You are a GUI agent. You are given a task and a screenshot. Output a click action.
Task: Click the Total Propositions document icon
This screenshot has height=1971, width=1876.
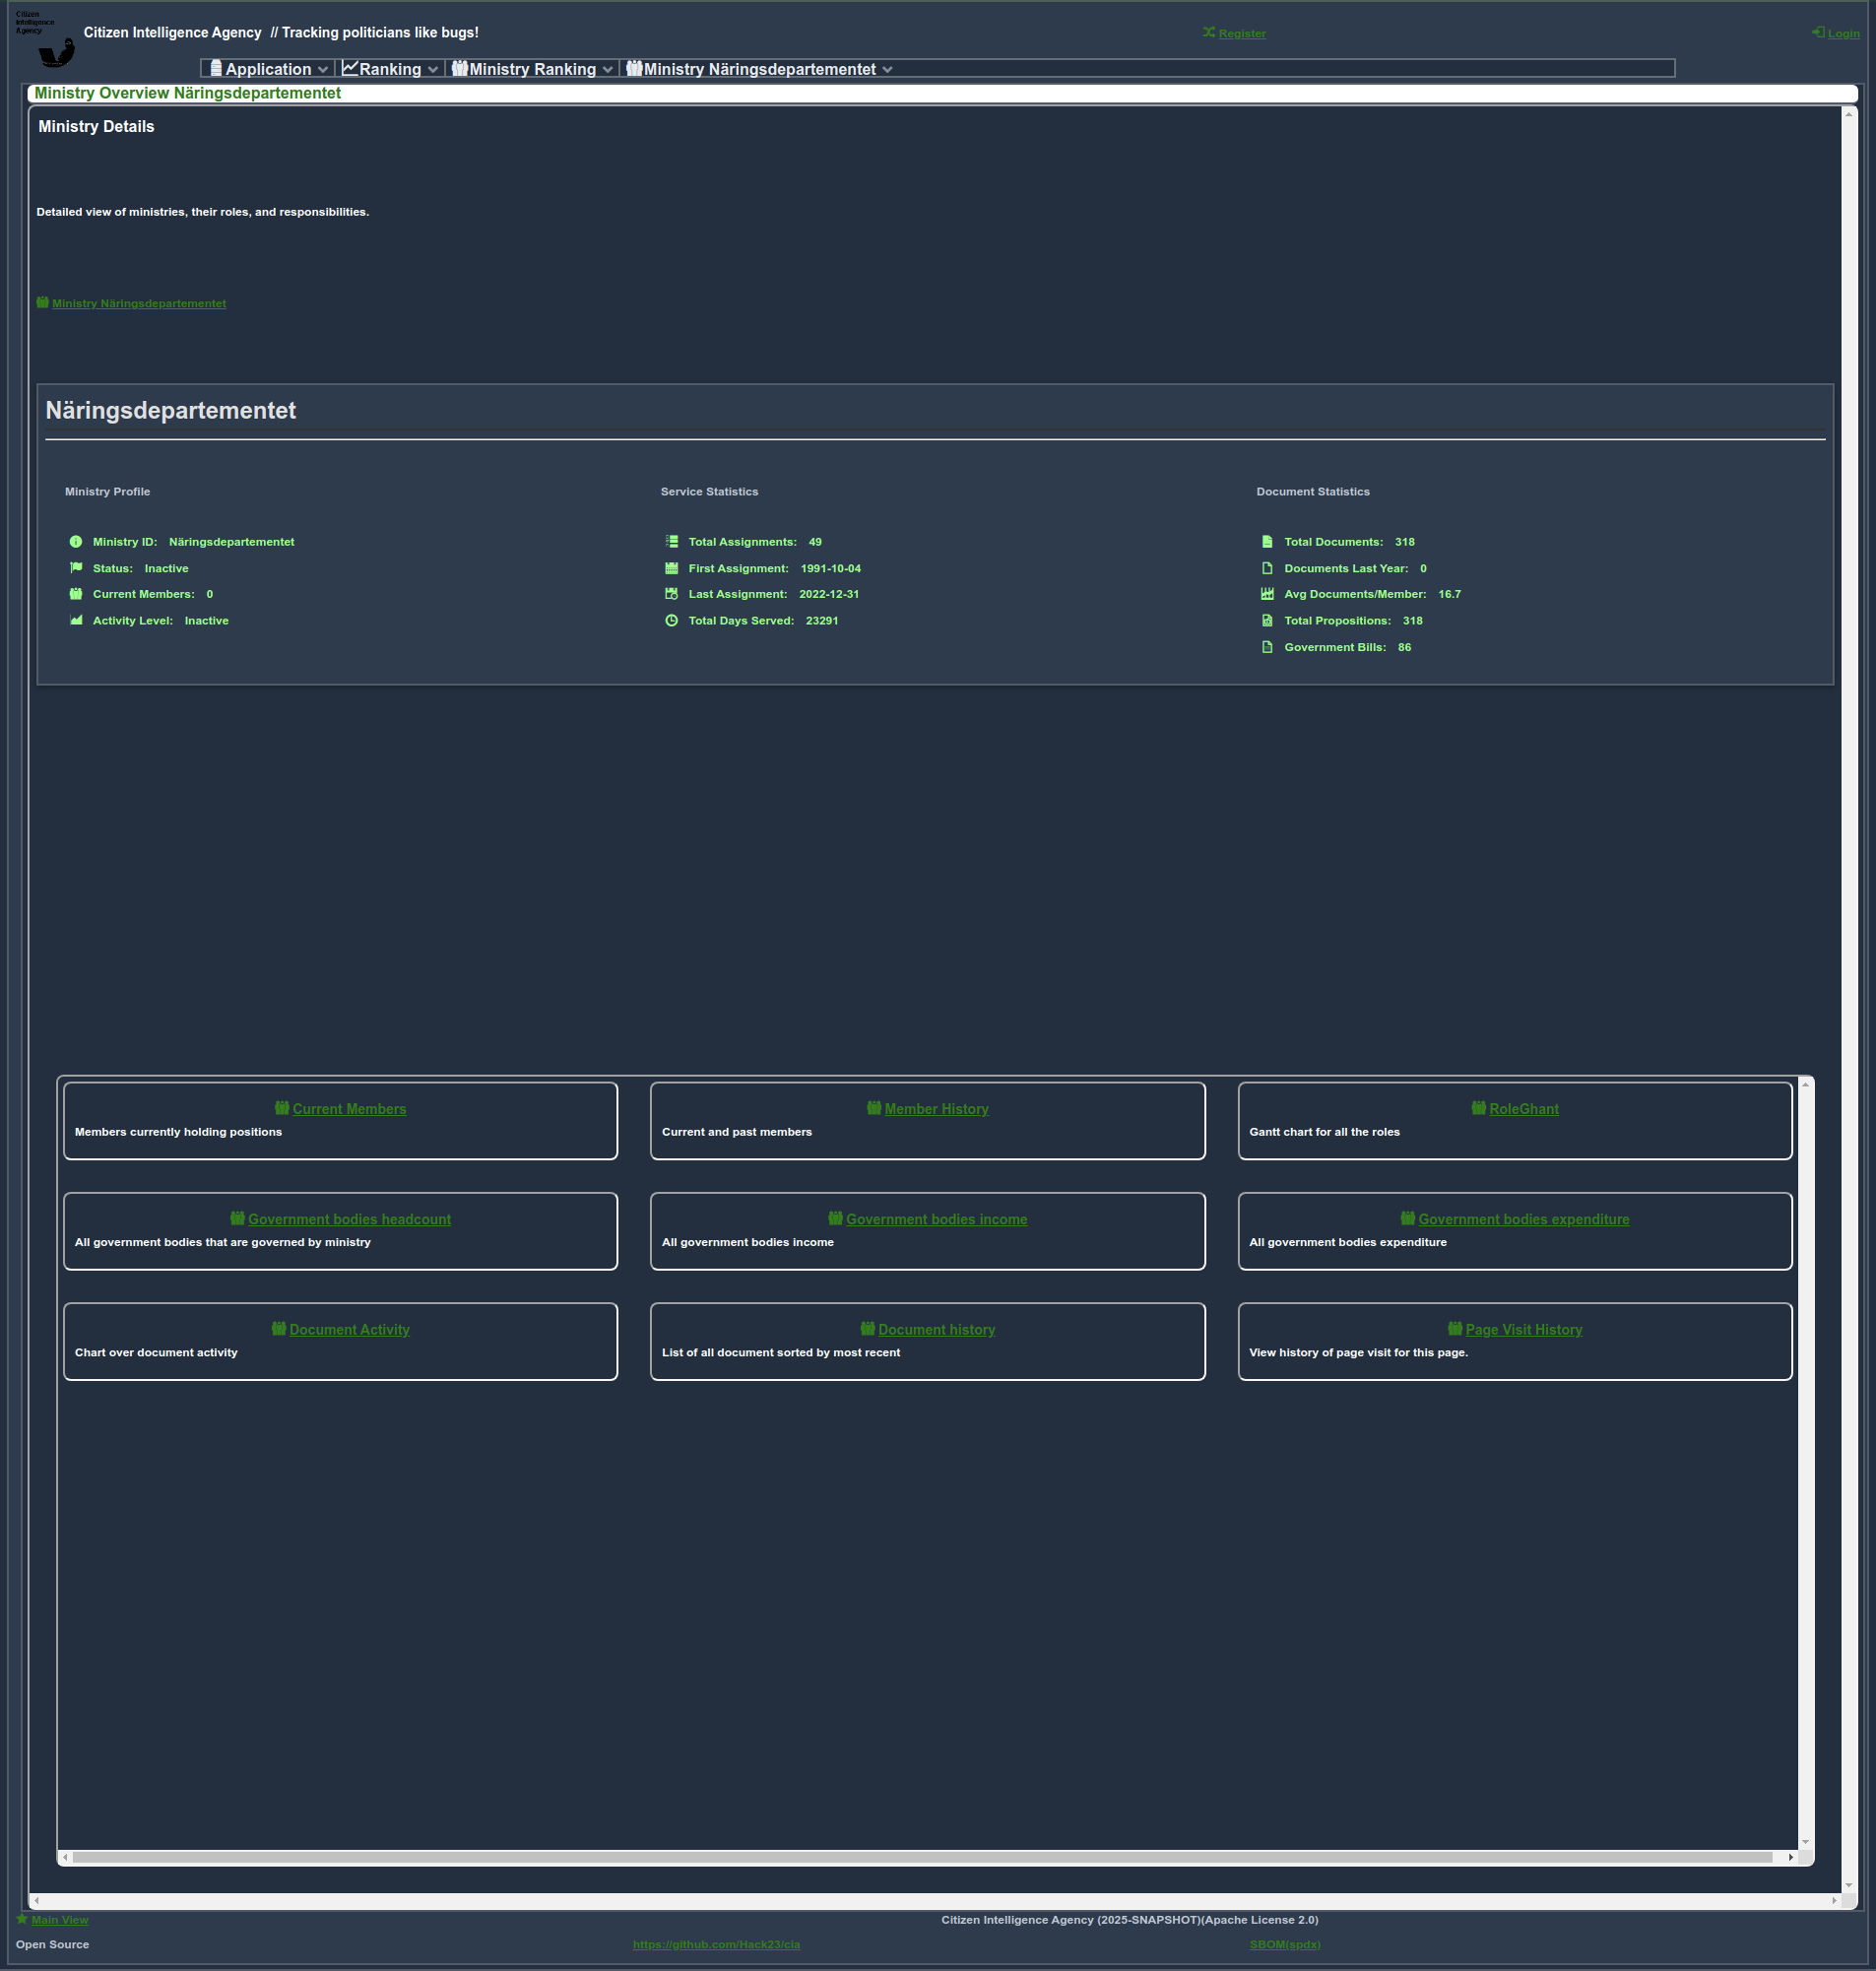tap(1267, 621)
